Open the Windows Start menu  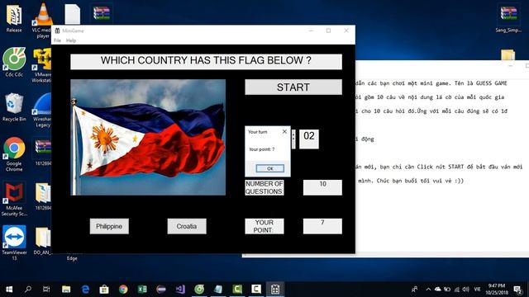[9, 290]
